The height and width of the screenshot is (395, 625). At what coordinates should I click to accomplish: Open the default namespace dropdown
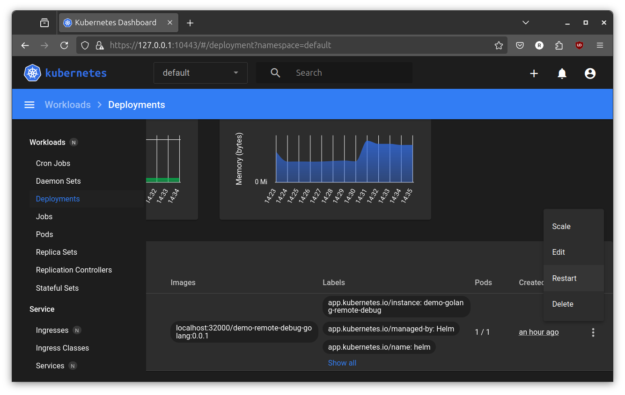[200, 73]
